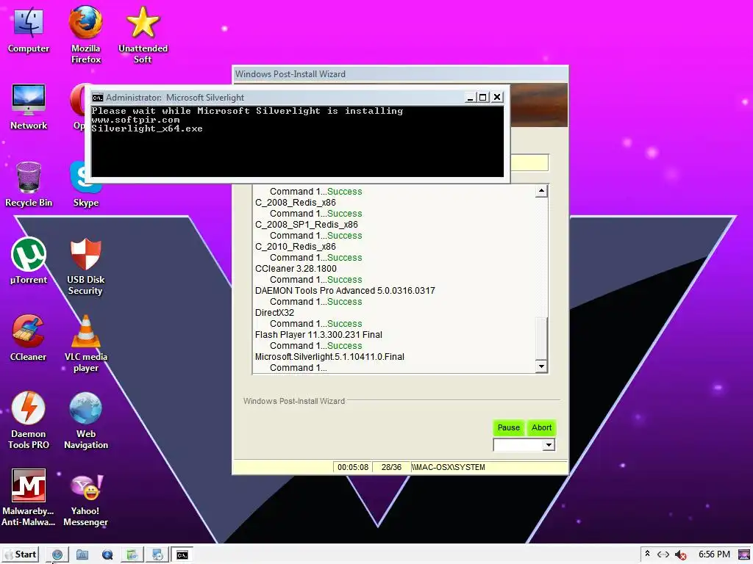The width and height of the screenshot is (753, 564).
Task: Click the install log scroll down arrow
Action: pos(541,366)
